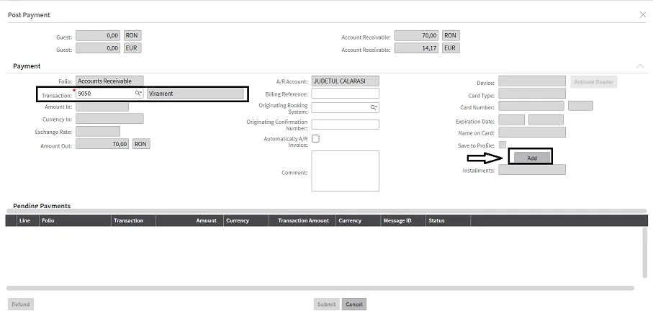The width and height of the screenshot is (653, 311).
Task: Sort by the Amount column header
Action: click(x=189, y=221)
